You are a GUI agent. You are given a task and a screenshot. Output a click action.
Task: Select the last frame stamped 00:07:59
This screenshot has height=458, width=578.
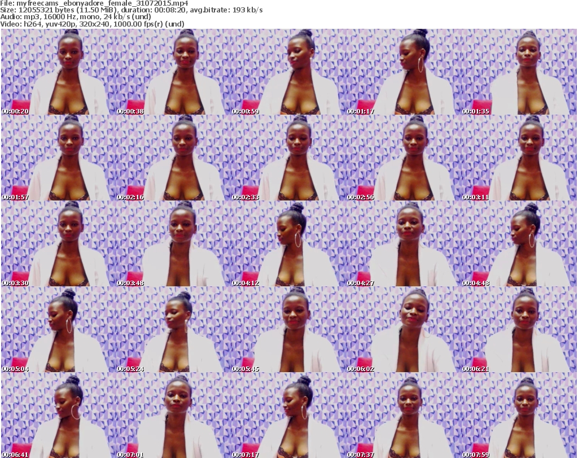tap(519, 415)
